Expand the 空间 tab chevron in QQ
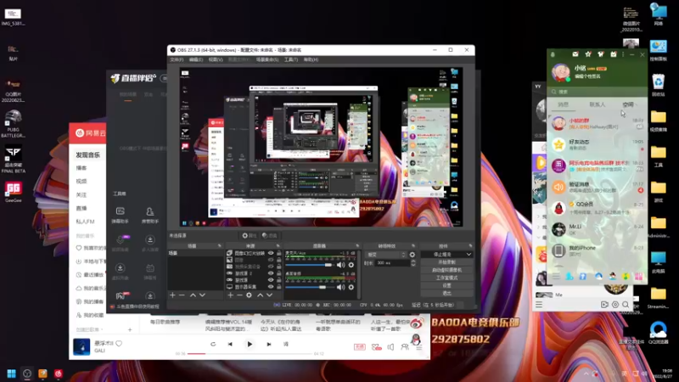This screenshot has width=679, height=382. [636, 104]
